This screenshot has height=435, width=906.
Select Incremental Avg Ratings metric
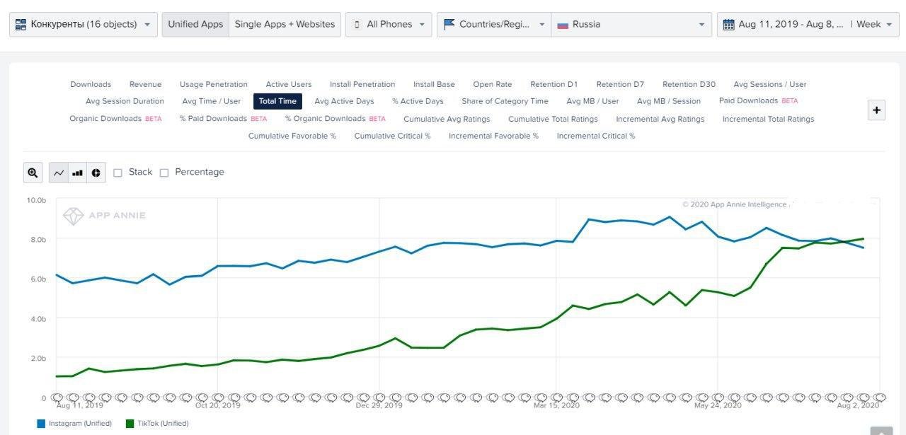click(x=660, y=119)
